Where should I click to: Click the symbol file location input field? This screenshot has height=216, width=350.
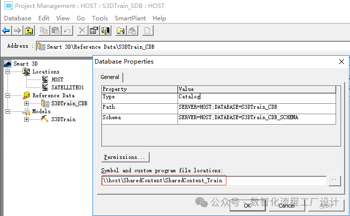pos(214,181)
